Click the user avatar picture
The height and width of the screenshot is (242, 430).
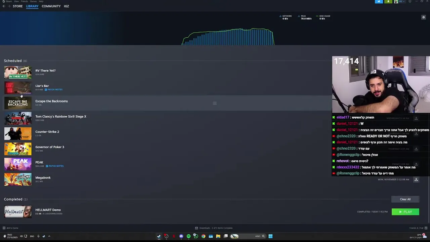coord(396,1)
